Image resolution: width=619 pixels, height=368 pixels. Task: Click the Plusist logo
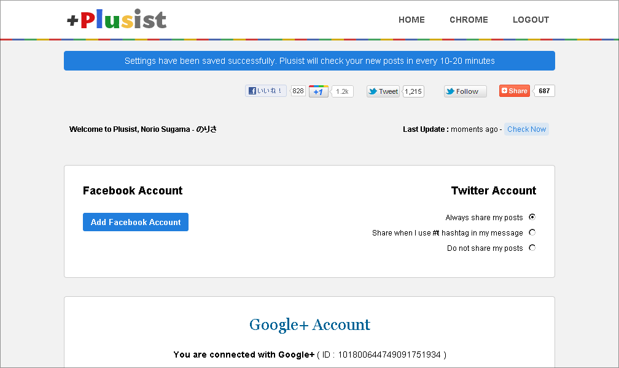click(117, 20)
